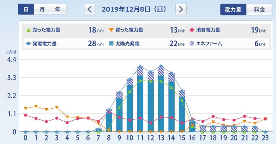The width and height of the screenshot is (276, 144).
Task: Click y-axis label 2.2
Action: pyautogui.click(x=12, y=96)
